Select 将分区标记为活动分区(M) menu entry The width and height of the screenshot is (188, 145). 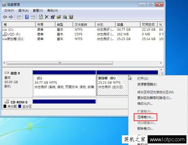155,92
